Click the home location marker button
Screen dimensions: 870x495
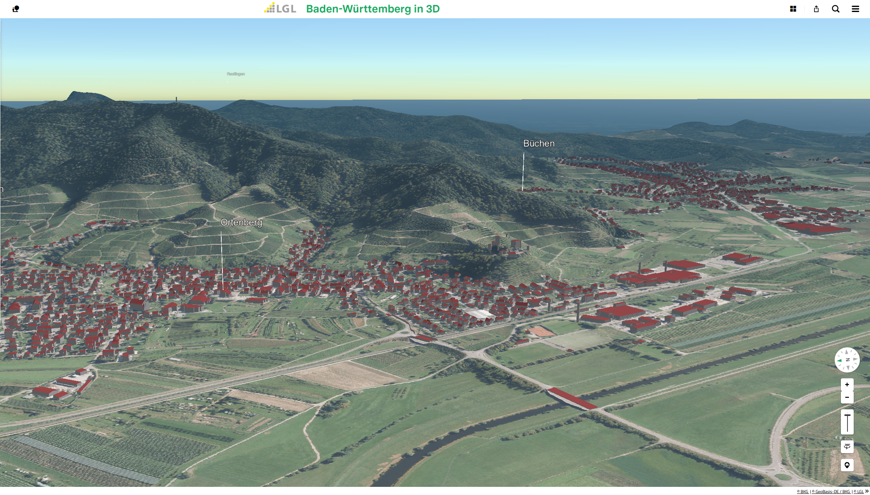pos(847,465)
